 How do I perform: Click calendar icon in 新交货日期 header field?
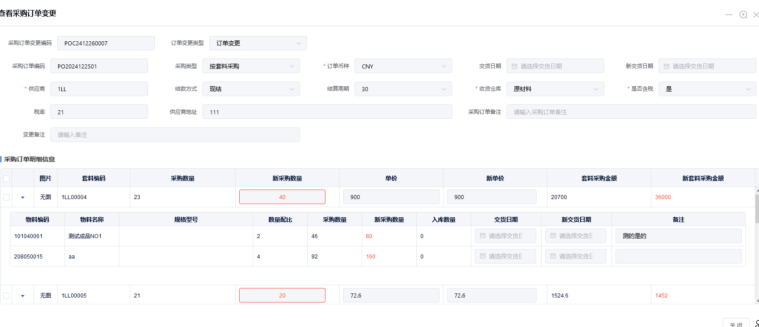coord(666,66)
